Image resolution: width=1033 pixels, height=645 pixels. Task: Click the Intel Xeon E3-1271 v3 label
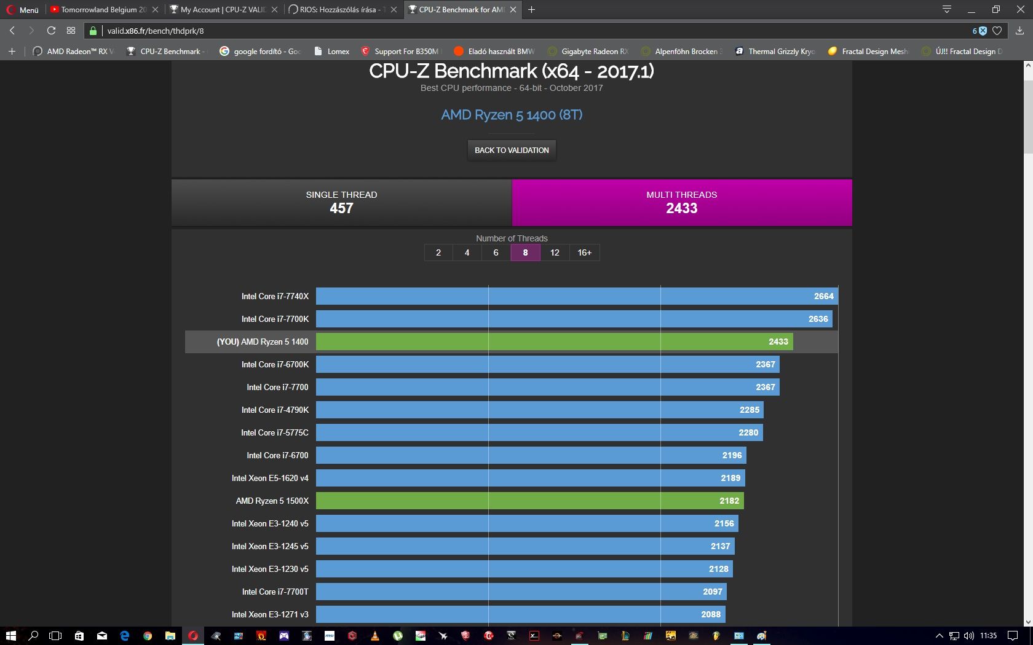coord(270,614)
